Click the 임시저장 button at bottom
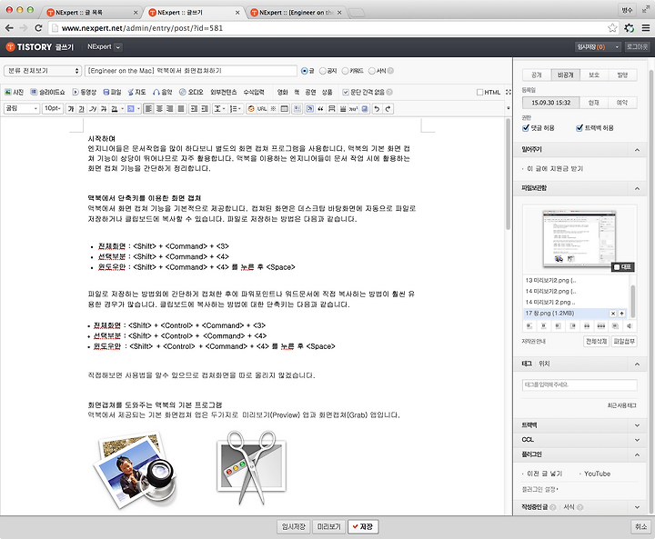 pos(293,527)
